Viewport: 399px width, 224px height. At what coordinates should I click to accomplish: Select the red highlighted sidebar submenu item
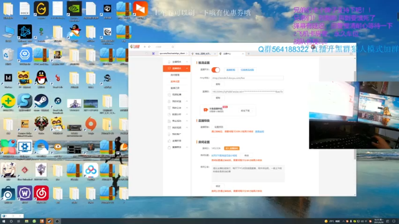pyautogui.click(x=175, y=82)
